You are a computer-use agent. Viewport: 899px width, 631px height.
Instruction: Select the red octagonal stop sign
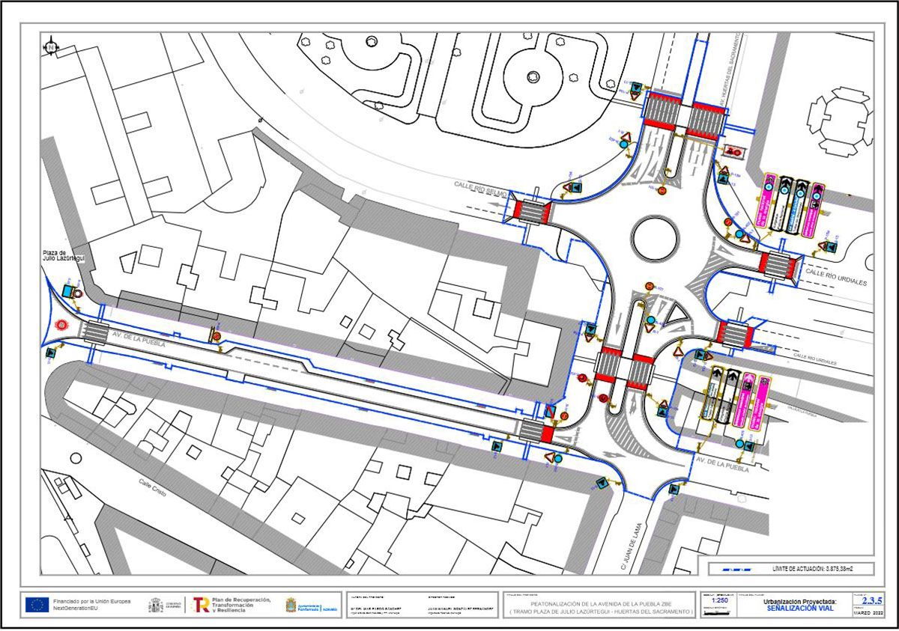62,326
